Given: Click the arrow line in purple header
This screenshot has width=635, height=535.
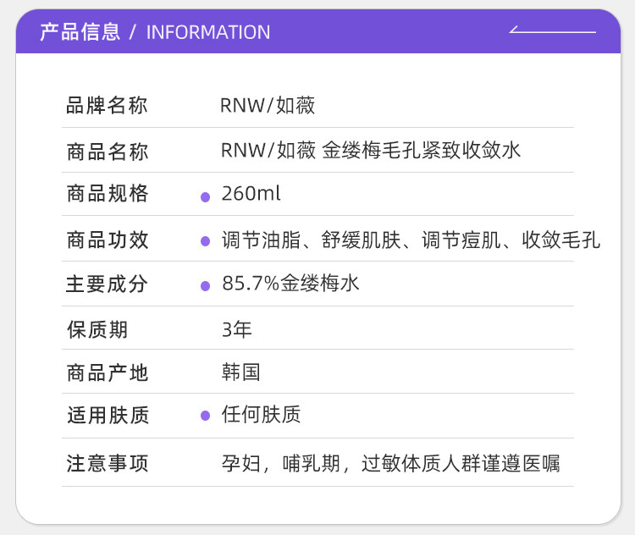Looking at the screenshot, I should tap(553, 31).
